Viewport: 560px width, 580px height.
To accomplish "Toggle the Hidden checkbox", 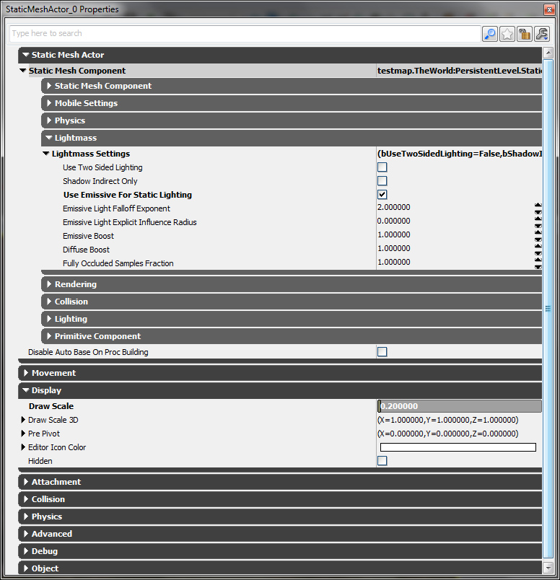I will pos(382,461).
